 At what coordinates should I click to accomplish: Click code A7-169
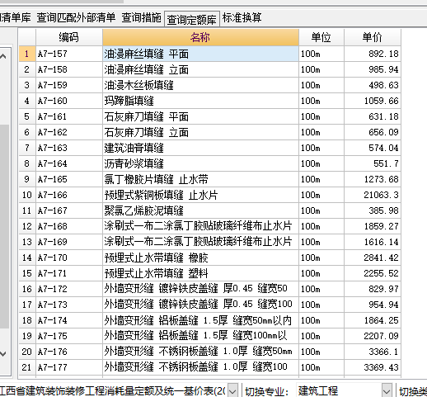click(52, 242)
